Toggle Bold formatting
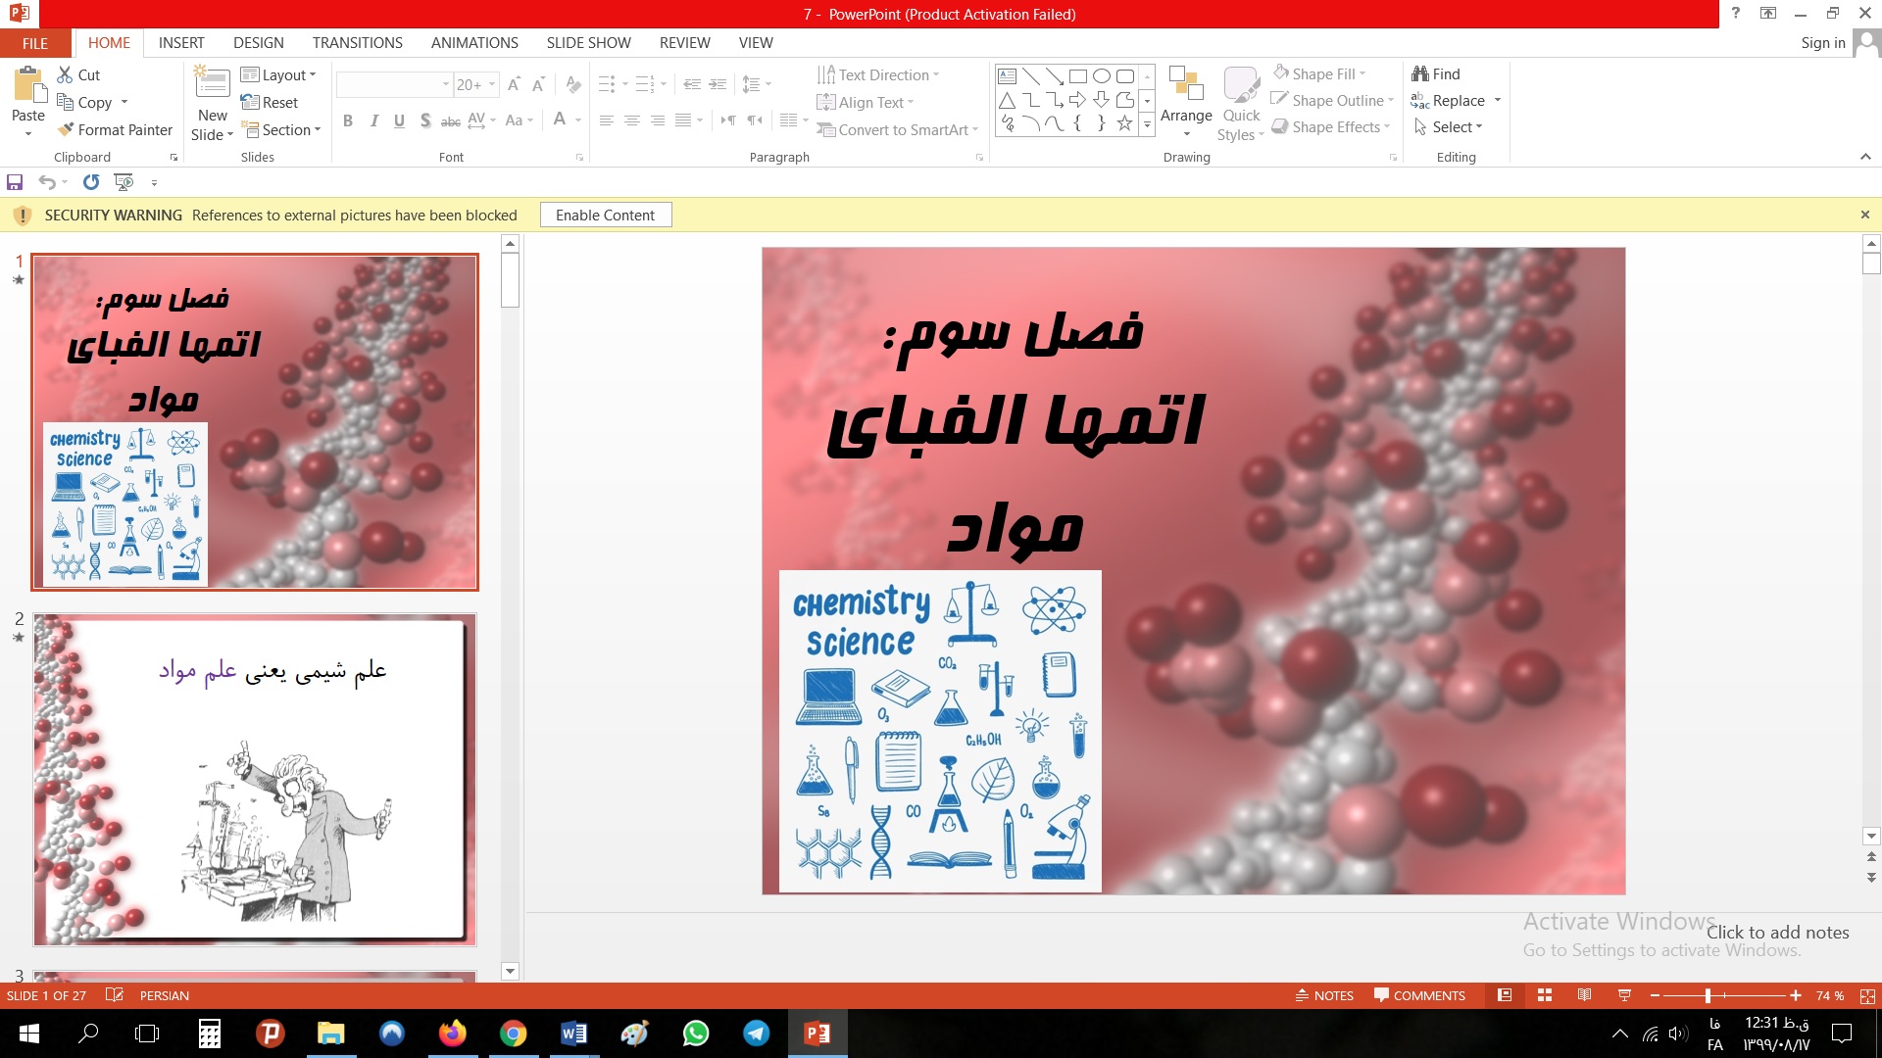This screenshot has width=1882, height=1058. (348, 120)
